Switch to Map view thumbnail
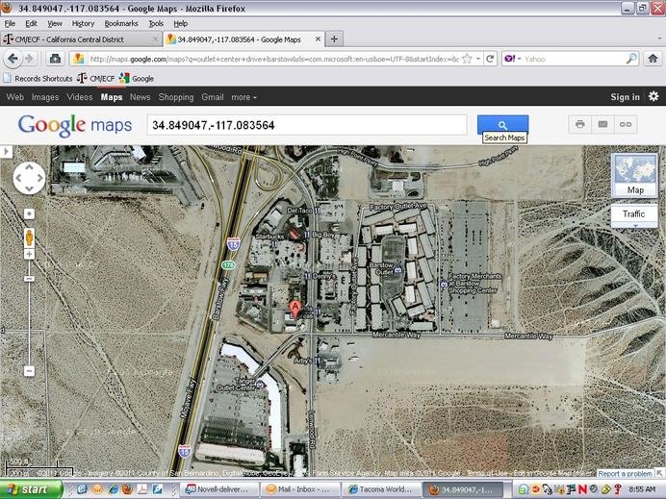The height and width of the screenshot is (499, 666). tap(635, 175)
